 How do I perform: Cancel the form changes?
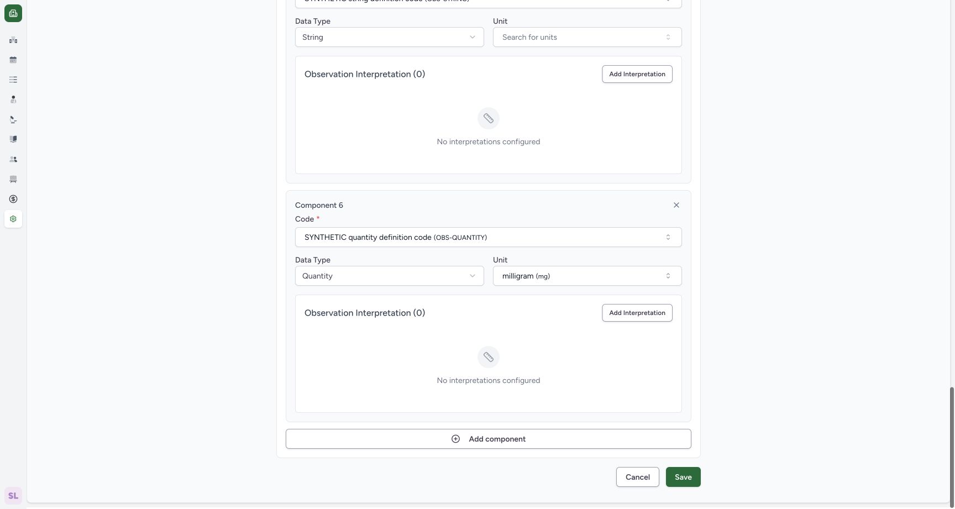(638, 477)
